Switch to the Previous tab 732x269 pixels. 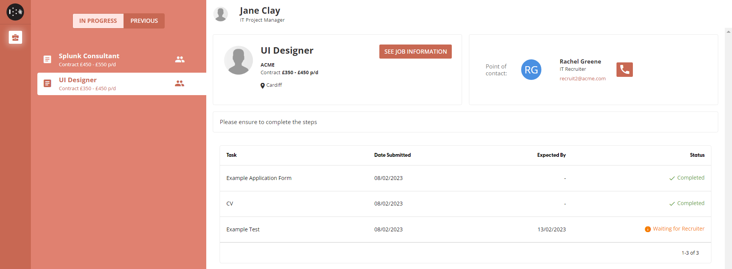[x=144, y=21]
